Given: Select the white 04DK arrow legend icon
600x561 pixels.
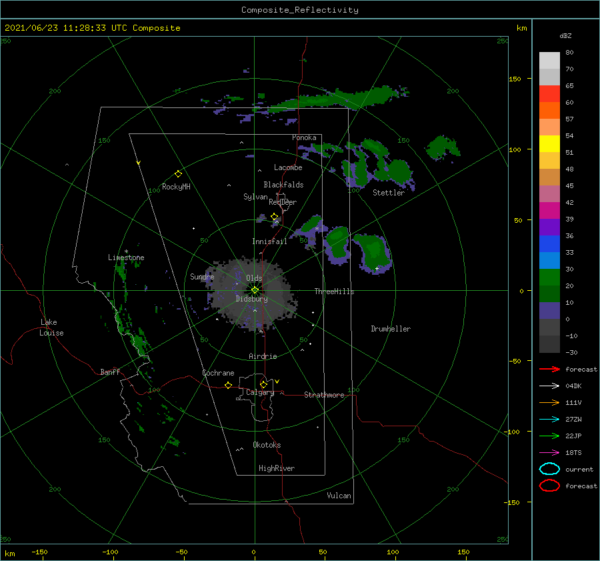Looking at the screenshot, I should [x=549, y=386].
